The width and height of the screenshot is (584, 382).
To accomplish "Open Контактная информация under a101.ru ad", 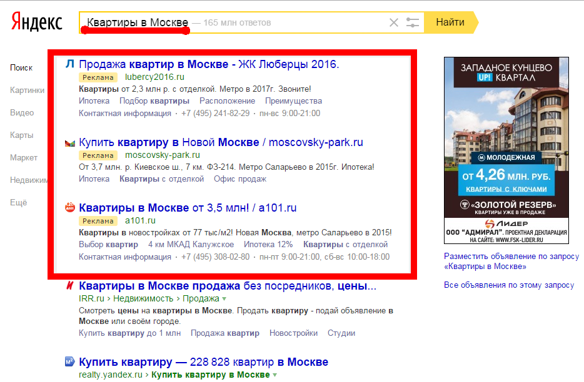I will [125, 257].
